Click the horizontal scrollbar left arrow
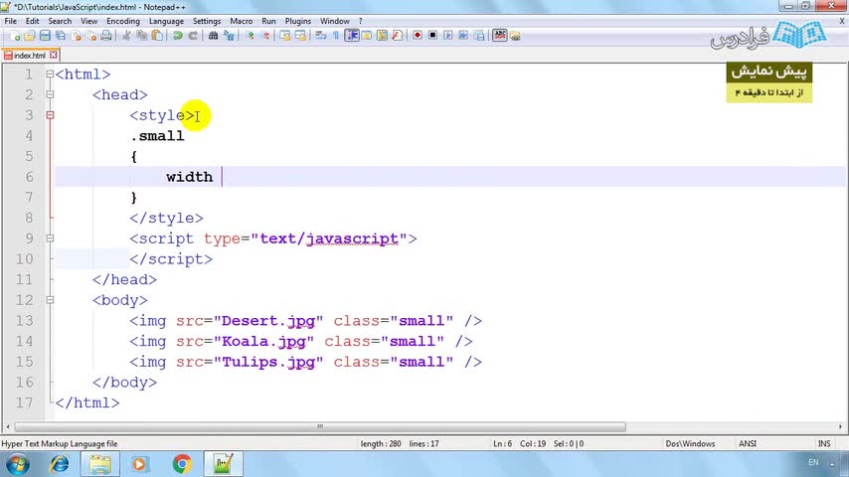The width and height of the screenshot is (849, 477). point(8,426)
